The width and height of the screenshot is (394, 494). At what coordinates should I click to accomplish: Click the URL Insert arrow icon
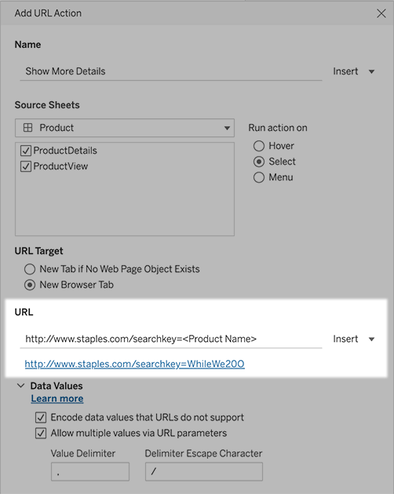click(371, 339)
